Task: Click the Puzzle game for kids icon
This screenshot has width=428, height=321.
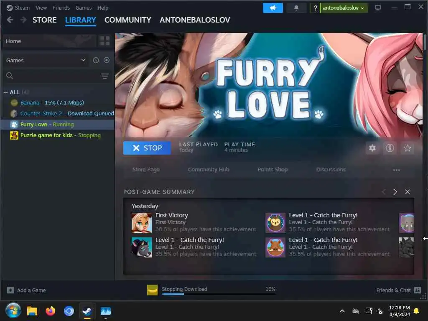Action: tap(14, 135)
